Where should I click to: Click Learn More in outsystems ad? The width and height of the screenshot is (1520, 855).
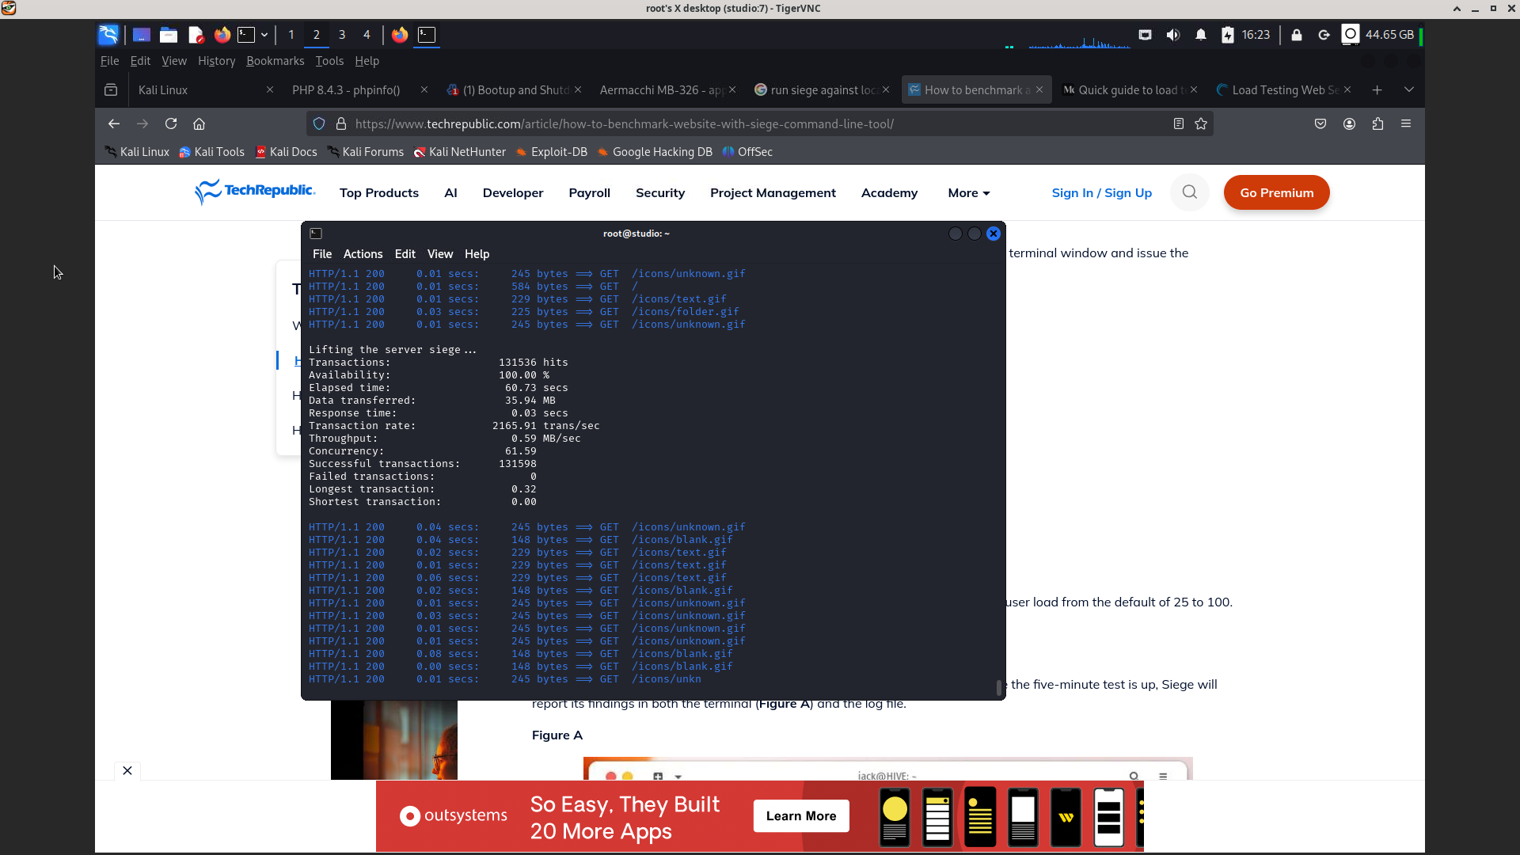[x=801, y=816]
